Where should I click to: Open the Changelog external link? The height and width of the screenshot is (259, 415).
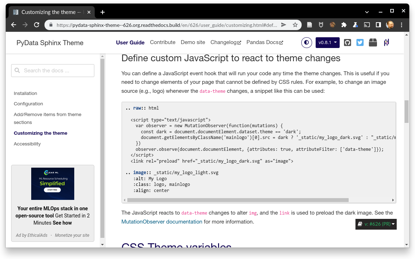226,42
